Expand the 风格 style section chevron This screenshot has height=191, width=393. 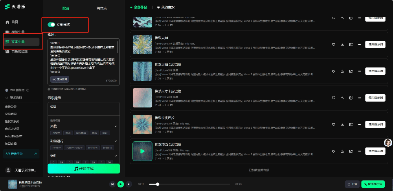point(116,126)
